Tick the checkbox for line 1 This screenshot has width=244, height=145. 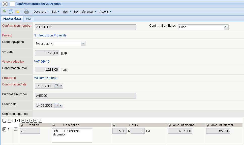click(16, 129)
